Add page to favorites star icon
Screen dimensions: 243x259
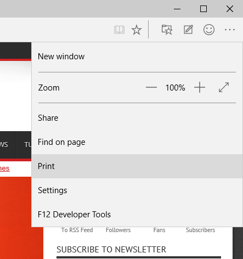[137, 30]
